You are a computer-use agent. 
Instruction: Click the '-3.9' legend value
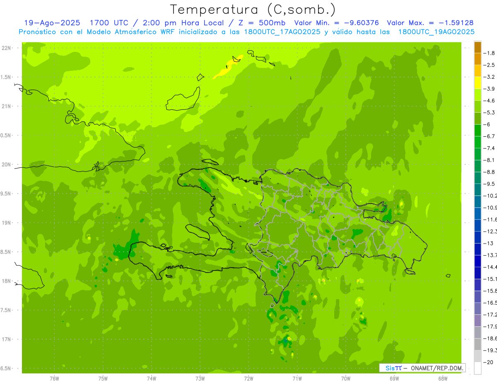tap(489, 89)
